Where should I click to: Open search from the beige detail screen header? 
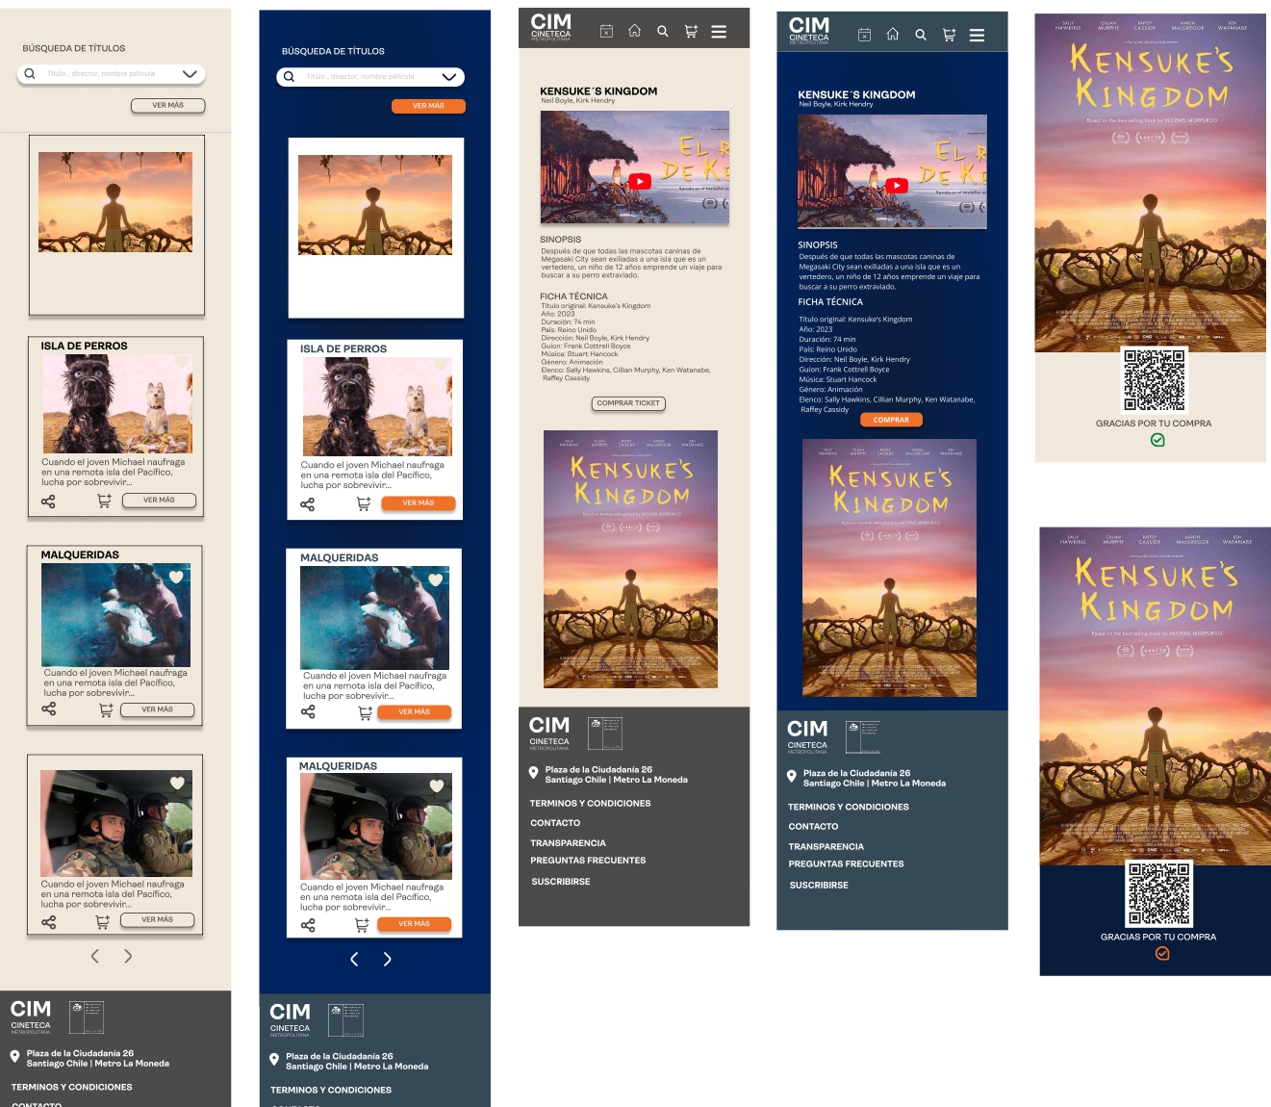(x=662, y=32)
